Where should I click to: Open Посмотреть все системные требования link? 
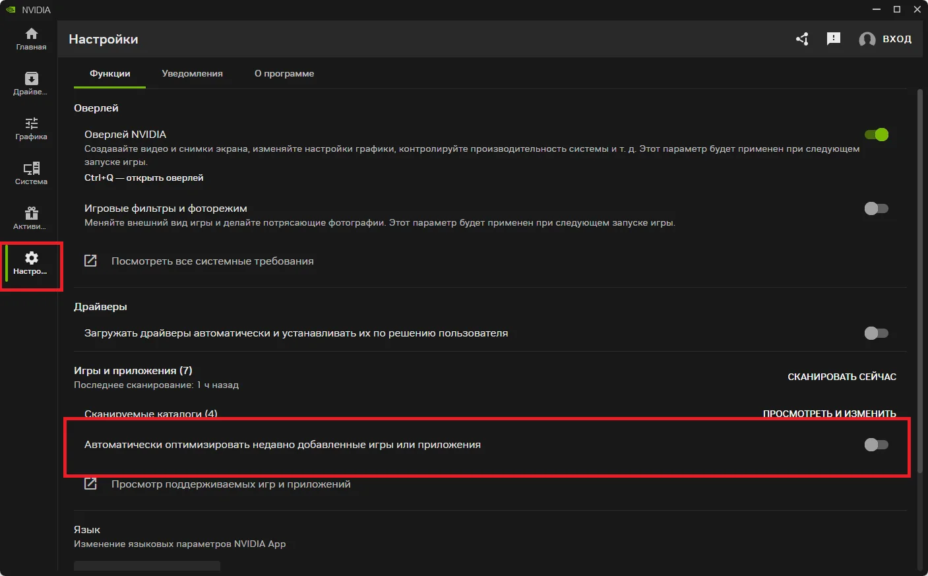pos(212,261)
